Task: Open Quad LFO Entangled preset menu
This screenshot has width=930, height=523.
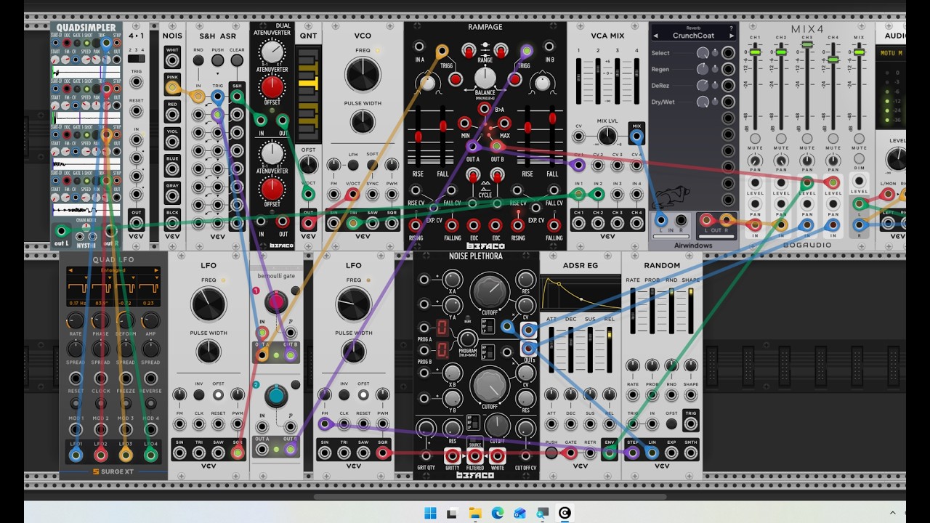Action: [113, 270]
